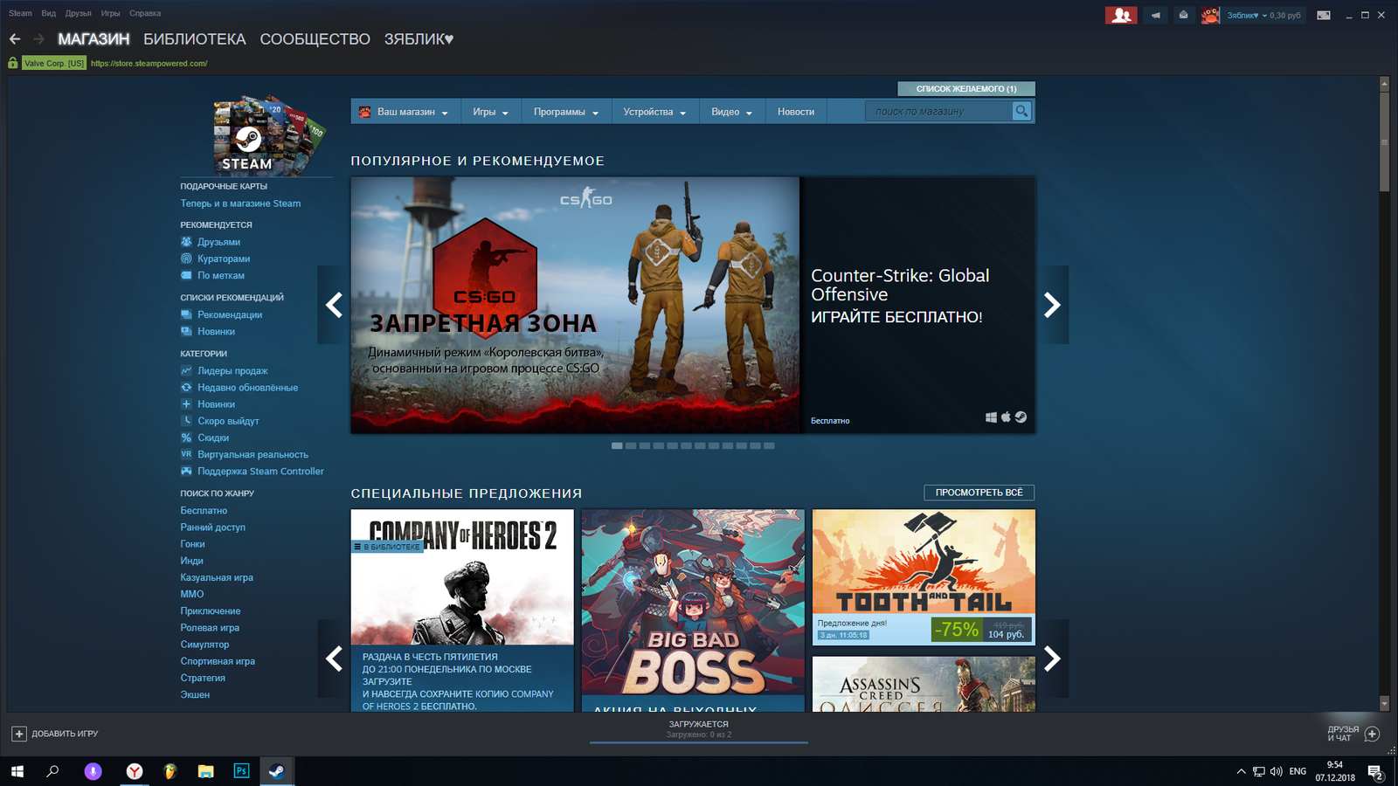
Task: Open the Help (Справка) menu
Action: click(x=145, y=13)
